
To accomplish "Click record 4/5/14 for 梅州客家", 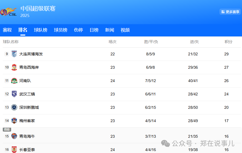I will (x=150, y=121).
